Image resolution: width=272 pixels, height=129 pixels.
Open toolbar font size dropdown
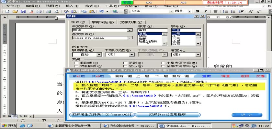point(189,11)
